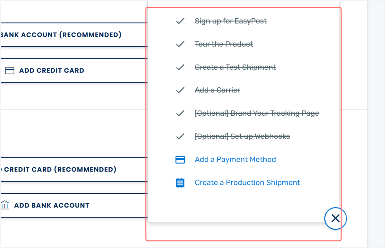This screenshot has width=385, height=248.
Task: Open the Add a Payment Method link
Action: pyautogui.click(x=235, y=160)
